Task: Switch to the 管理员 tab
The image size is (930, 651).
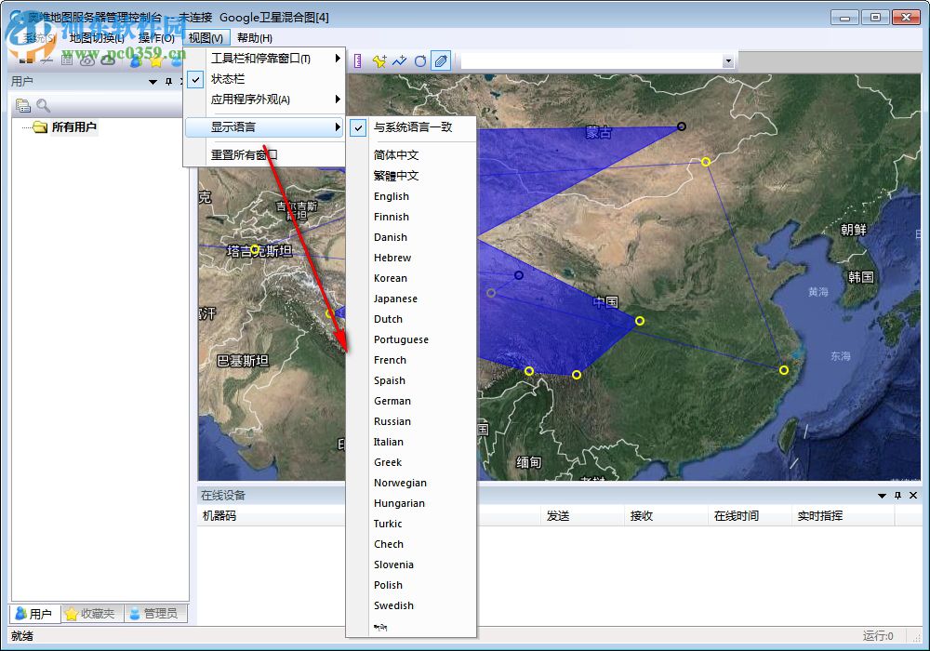Action: point(153,614)
